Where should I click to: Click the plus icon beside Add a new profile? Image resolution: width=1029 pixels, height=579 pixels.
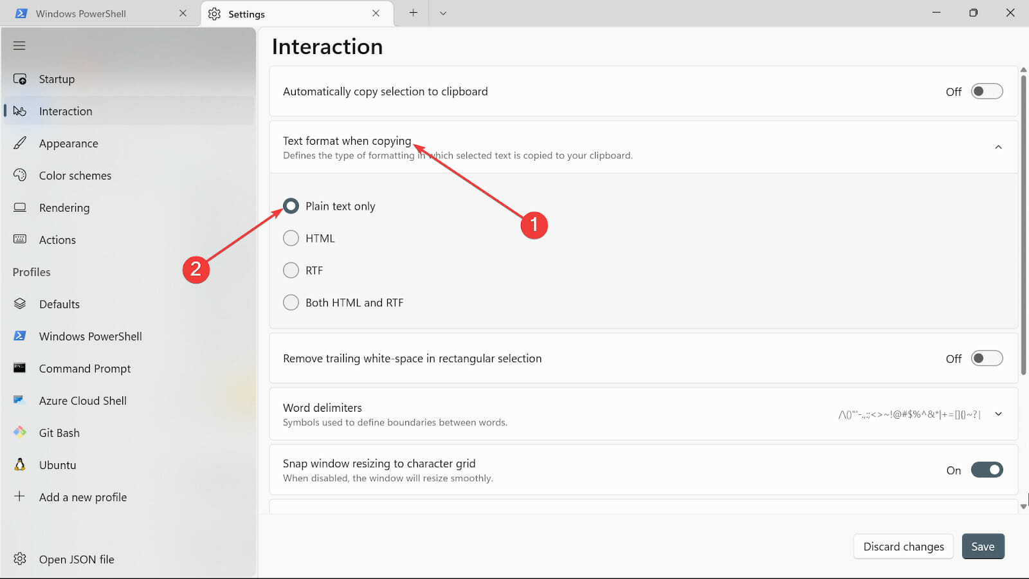click(x=19, y=496)
